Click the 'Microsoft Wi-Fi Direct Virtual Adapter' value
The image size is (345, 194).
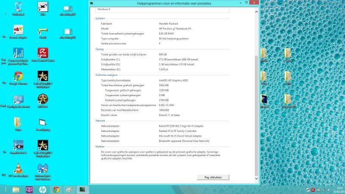(x=180, y=136)
